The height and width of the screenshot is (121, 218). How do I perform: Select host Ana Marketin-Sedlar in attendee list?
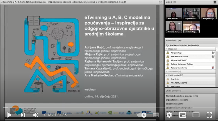(x=190, y=56)
